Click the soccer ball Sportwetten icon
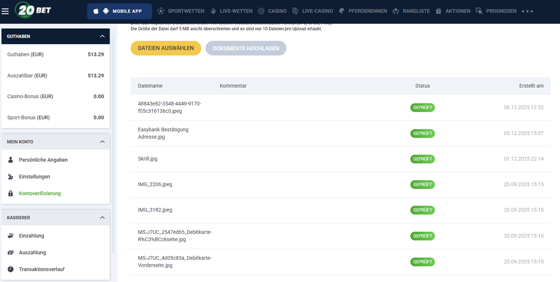560x282 pixels. [x=161, y=11]
